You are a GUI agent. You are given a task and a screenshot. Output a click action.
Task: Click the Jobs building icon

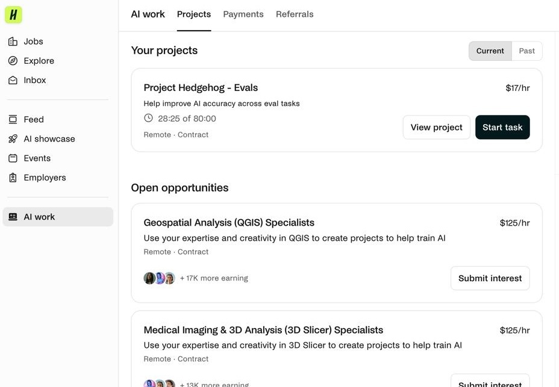(x=13, y=42)
